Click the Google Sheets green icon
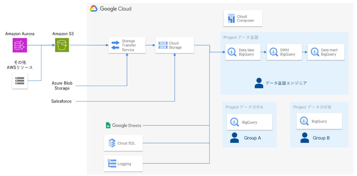 tap(108, 125)
